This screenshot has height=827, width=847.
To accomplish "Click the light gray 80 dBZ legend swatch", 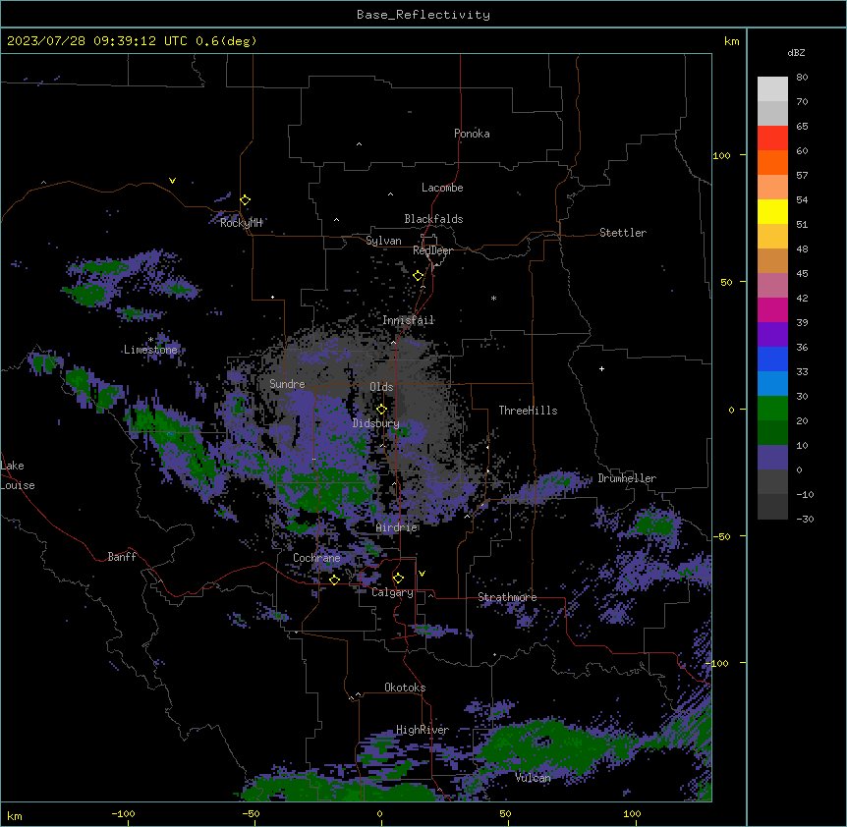I will [772, 89].
